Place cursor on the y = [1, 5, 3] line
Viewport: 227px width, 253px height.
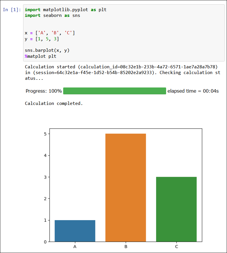[42, 39]
